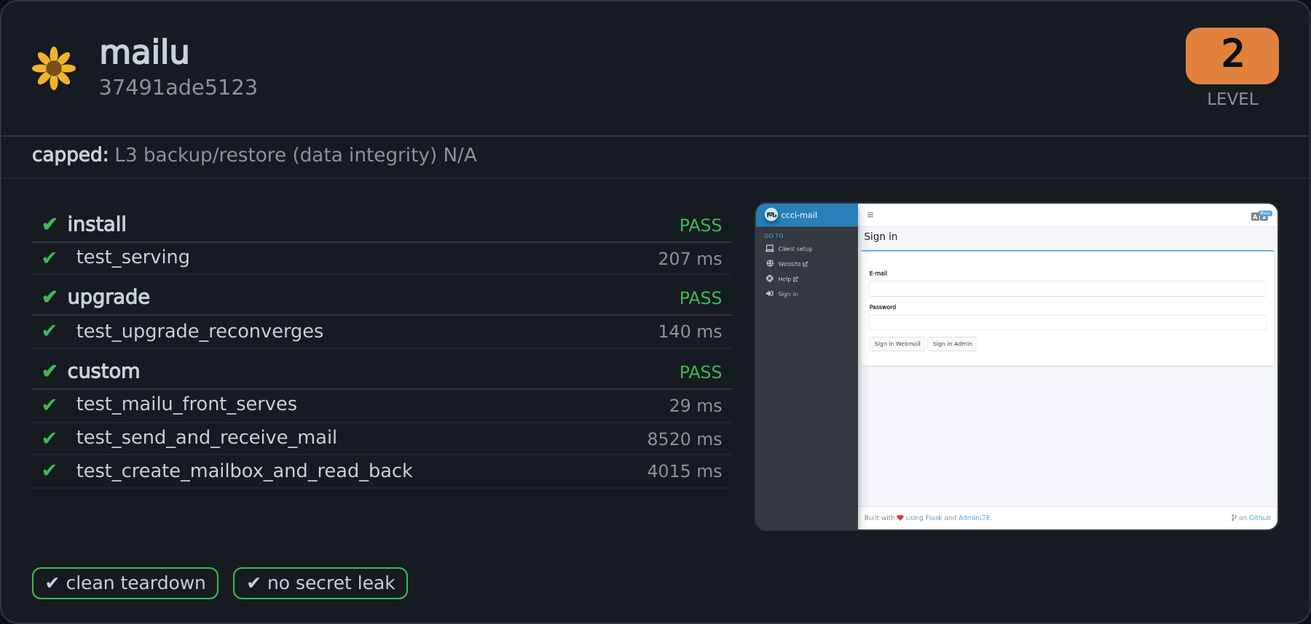Click the heart icon in the footer
The height and width of the screenshot is (624, 1311).
click(x=900, y=518)
